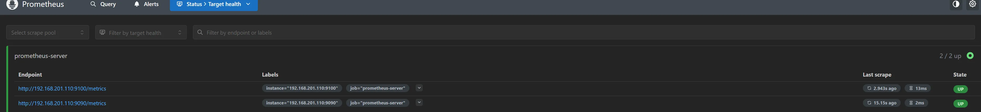The height and width of the screenshot is (112, 981).
Task: Click the green health circle for prometheus-server
Action: [x=970, y=56]
